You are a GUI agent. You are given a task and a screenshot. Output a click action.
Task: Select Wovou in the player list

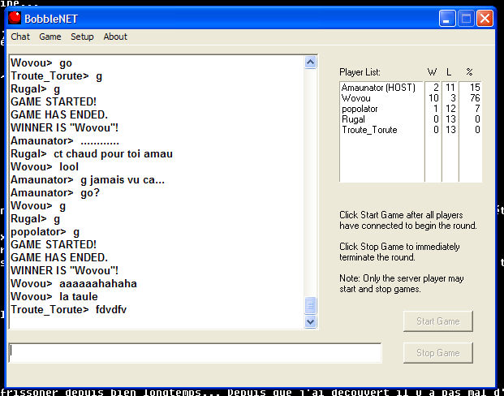pyautogui.click(x=355, y=98)
